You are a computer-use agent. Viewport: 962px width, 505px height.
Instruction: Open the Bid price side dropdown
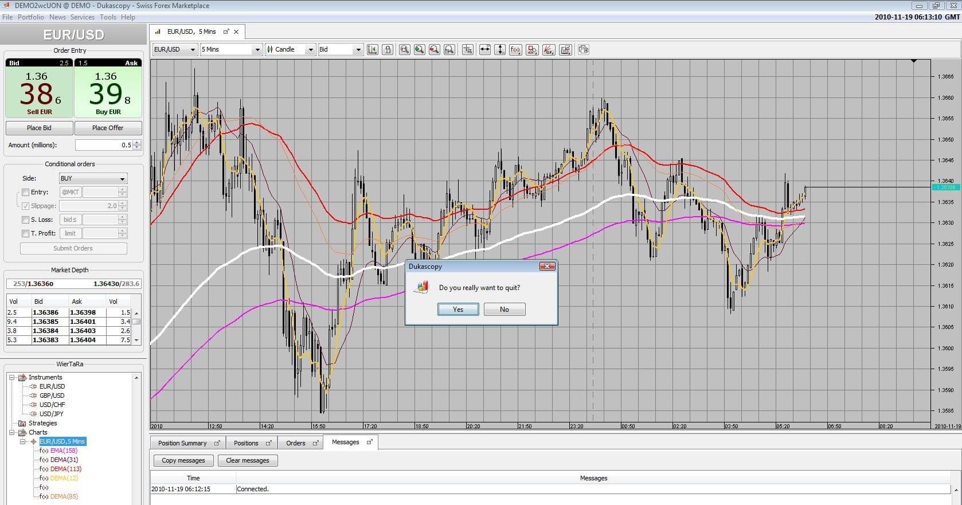341,49
